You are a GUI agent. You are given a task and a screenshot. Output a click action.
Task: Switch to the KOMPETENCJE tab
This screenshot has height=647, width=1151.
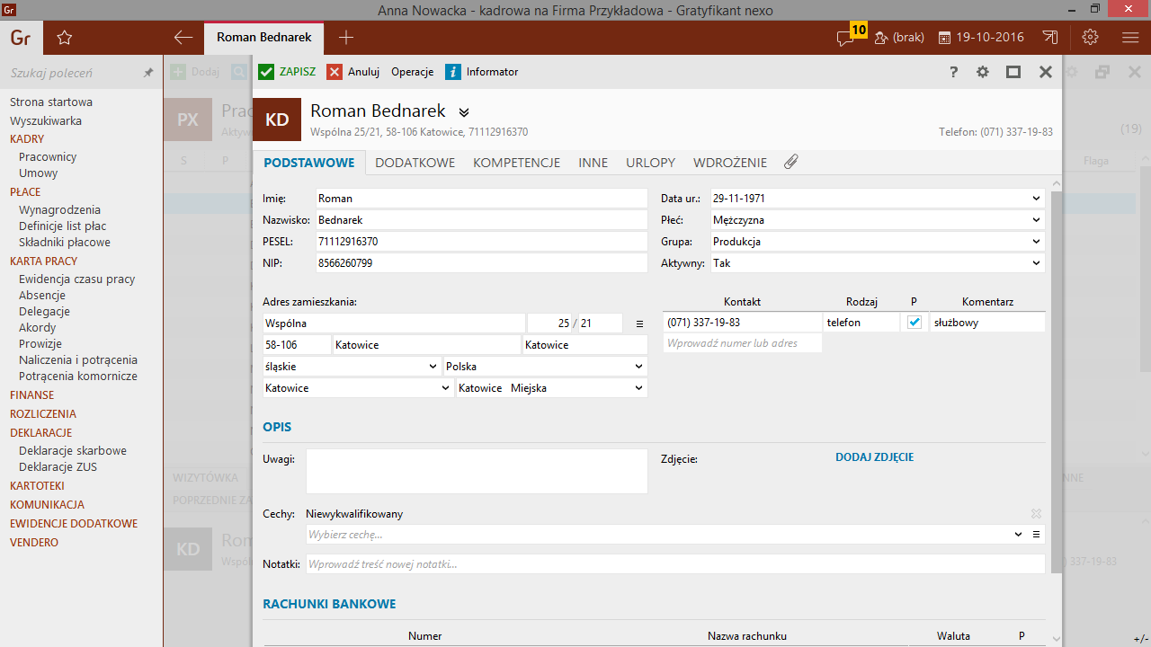coord(516,163)
